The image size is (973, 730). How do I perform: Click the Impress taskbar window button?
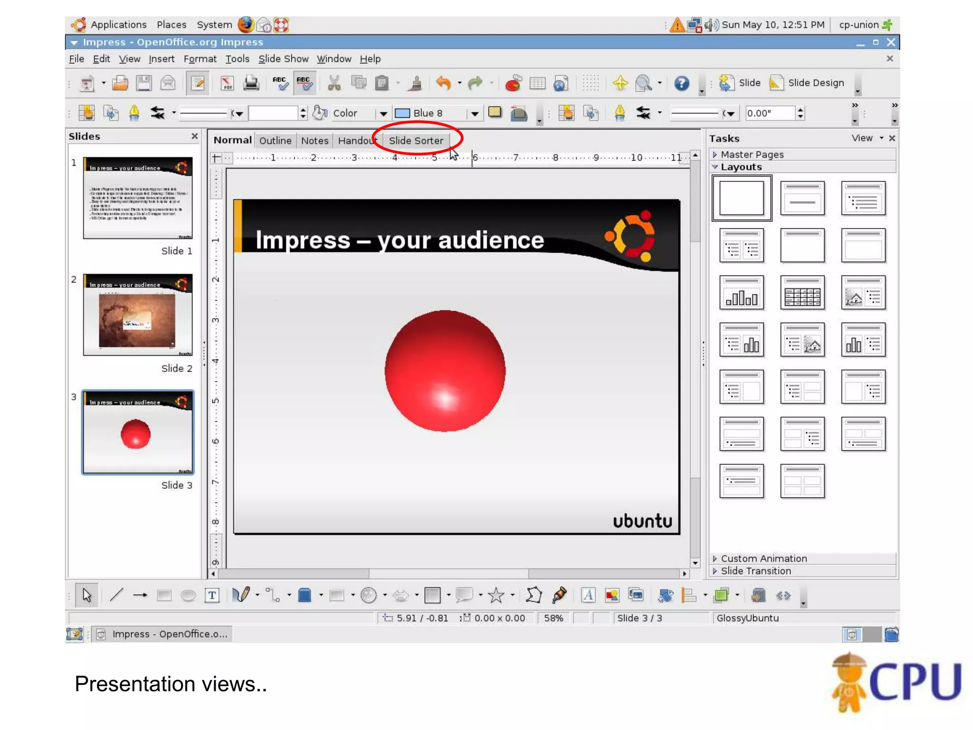tap(162, 634)
